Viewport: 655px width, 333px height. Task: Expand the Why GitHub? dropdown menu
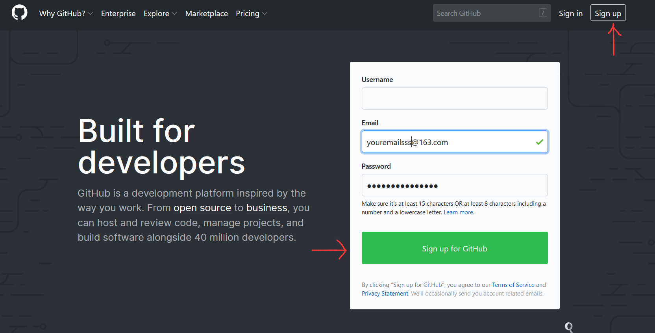[x=66, y=13]
